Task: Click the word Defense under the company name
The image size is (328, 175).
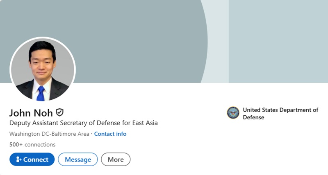Action: pos(253,117)
